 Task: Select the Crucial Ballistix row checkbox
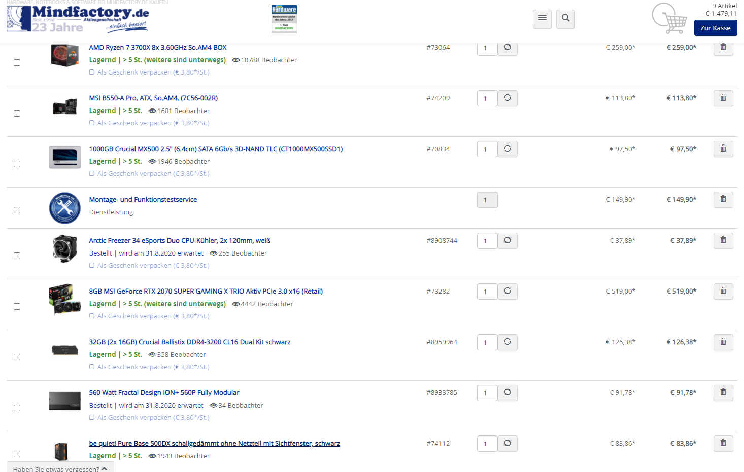coord(17,357)
